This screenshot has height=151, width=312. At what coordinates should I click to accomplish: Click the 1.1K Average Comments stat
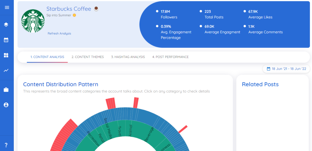click(x=265, y=29)
